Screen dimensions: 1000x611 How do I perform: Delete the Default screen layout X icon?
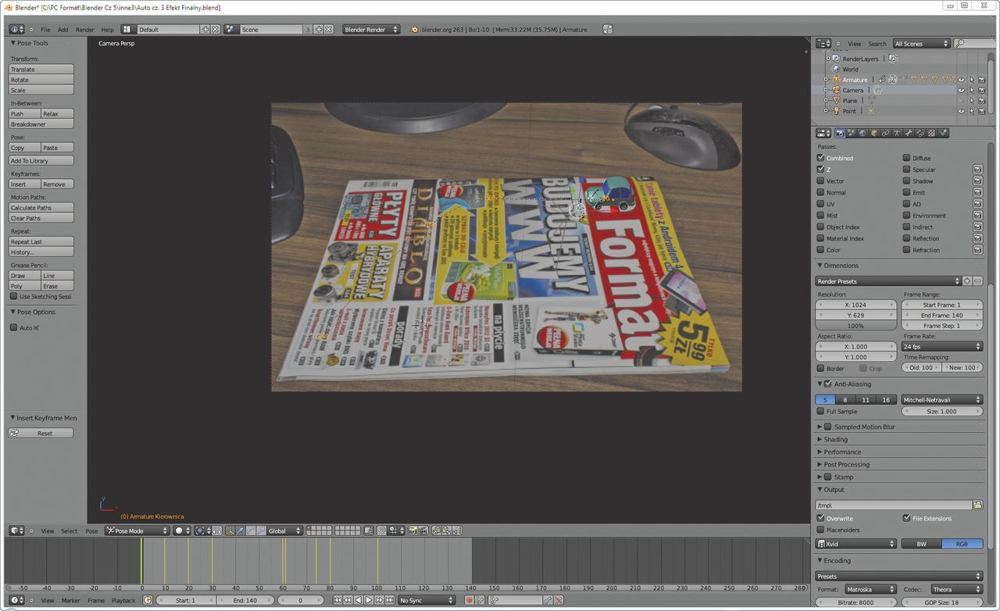point(216,30)
